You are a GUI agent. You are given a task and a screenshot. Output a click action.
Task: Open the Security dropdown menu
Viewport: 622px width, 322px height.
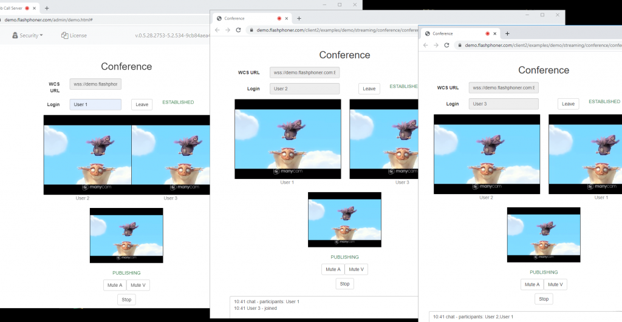tap(27, 35)
